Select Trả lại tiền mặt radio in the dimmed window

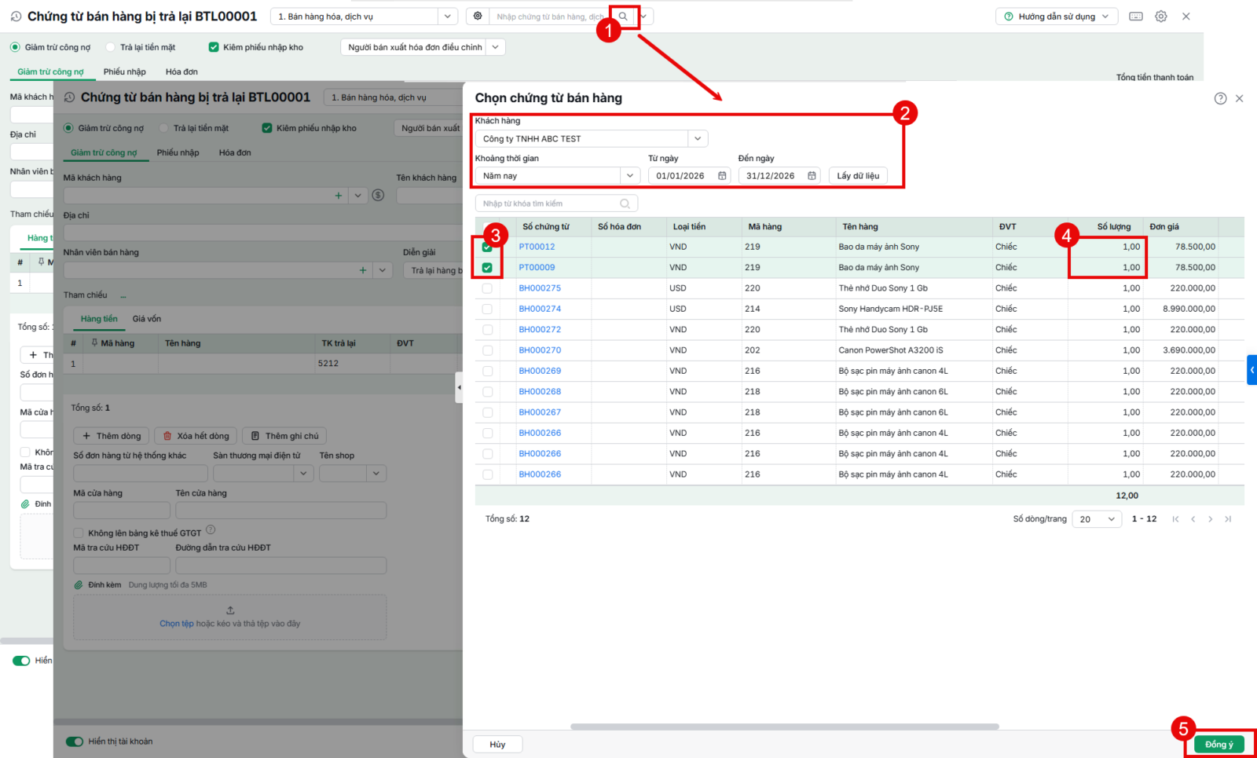point(163,128)
